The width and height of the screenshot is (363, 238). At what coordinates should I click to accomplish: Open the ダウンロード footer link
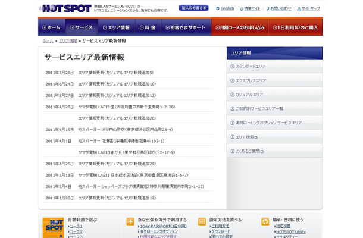coord(221,231)
